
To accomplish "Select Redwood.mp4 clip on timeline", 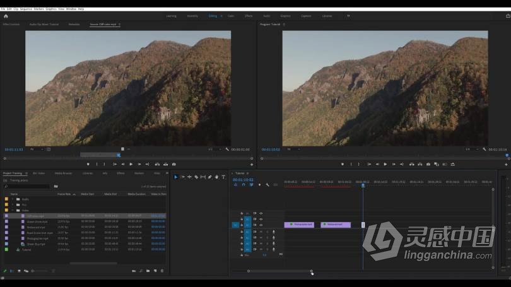I will 336,225.
